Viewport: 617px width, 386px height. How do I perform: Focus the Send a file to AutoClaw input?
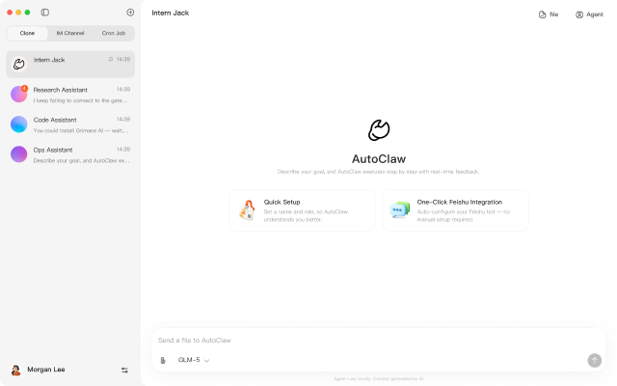[379, 341]
